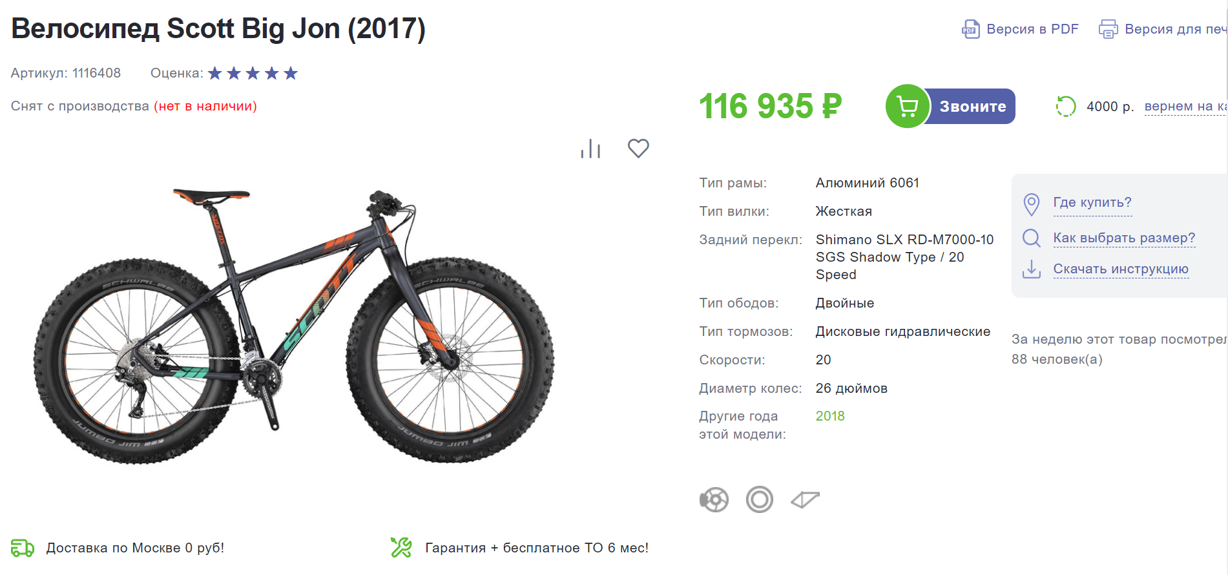Click the double rim feature icon
Viewport: 1228px width, 575px height.
759,499
